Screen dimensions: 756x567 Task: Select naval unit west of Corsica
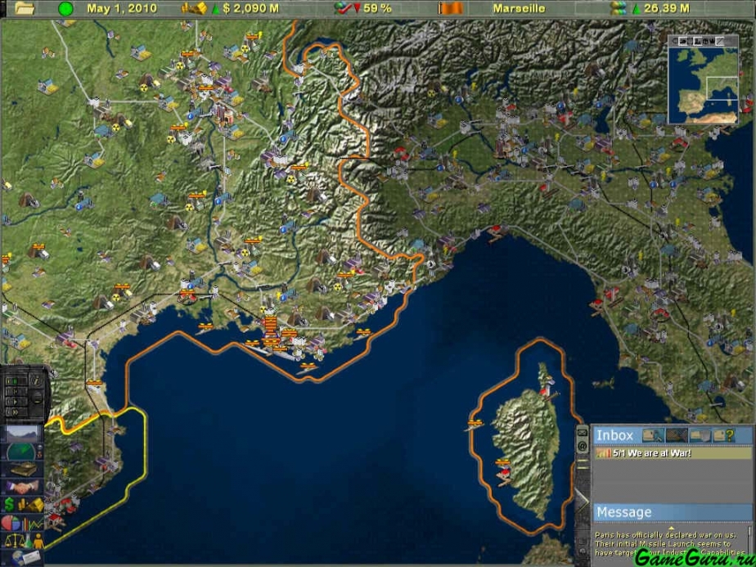coord(474,425)
